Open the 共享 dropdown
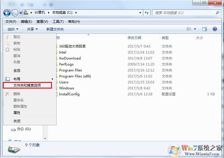 pyautogui.click(x=32, y=29)
